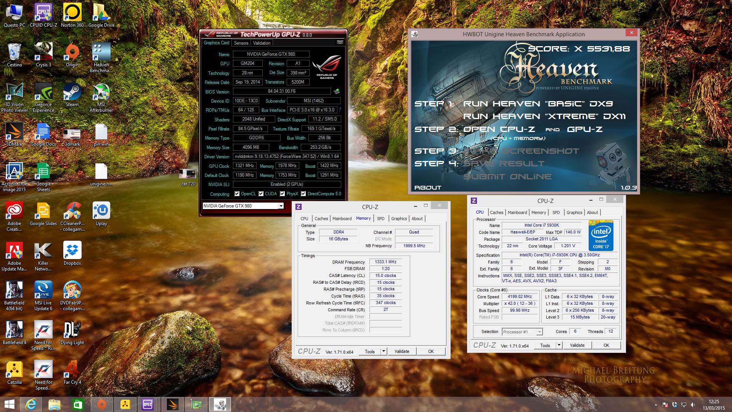This screenshot has width=732, height=412.
Task: Click Validate in CPU-Z CPU window
Action: (x=577, y=345)
